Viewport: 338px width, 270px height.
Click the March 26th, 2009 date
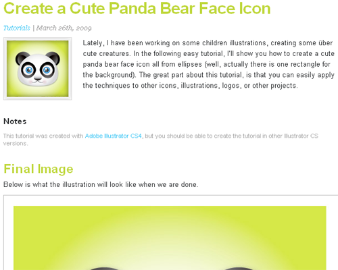pyautogui.click(x=64, y=28)
